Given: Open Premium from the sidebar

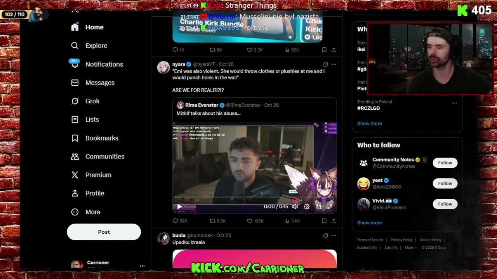Looking at the screenshot, I should (x=91, y=175).
